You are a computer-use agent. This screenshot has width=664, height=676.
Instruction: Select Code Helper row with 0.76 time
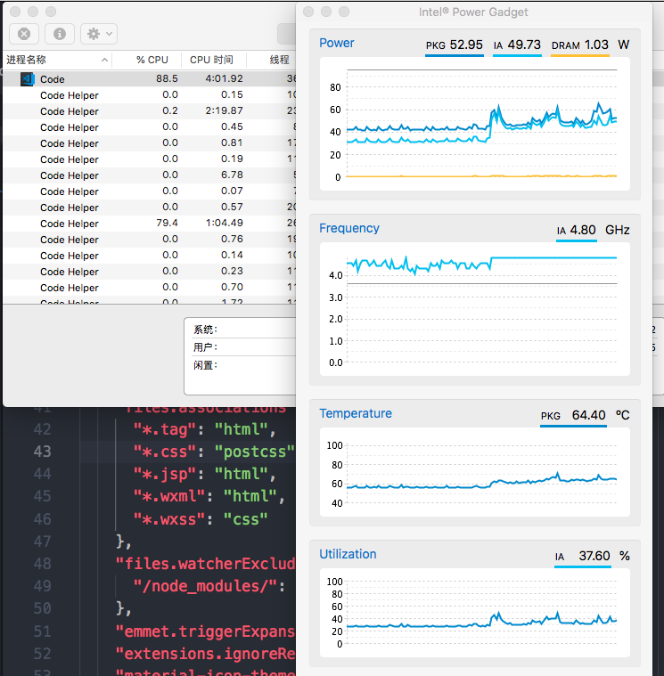click(149, 240)
